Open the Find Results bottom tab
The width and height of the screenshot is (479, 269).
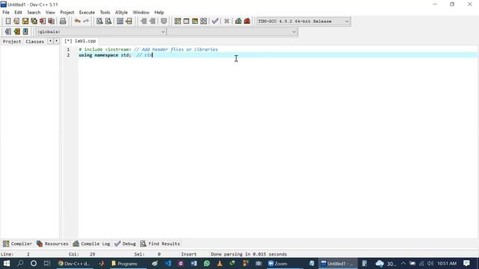pos(160,244)
